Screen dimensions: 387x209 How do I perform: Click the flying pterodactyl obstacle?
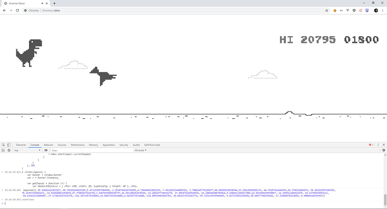tap(103, 76)
